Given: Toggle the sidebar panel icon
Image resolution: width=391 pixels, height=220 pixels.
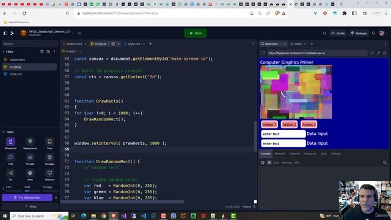Looking at the screenshot, I should coord(5,33).
